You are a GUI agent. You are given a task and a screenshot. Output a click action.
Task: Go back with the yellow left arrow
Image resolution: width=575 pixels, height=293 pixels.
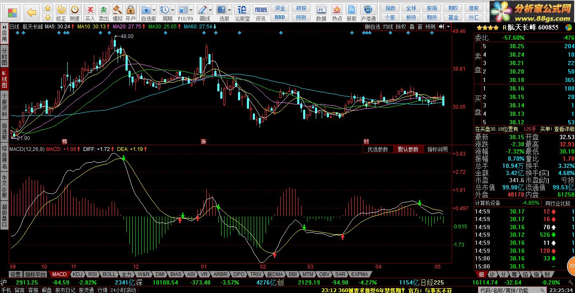coord(32,12)
